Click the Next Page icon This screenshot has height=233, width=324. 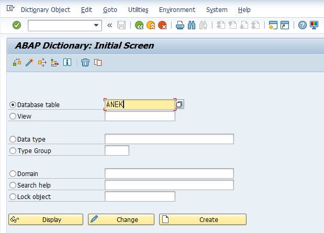pos(244,26)
